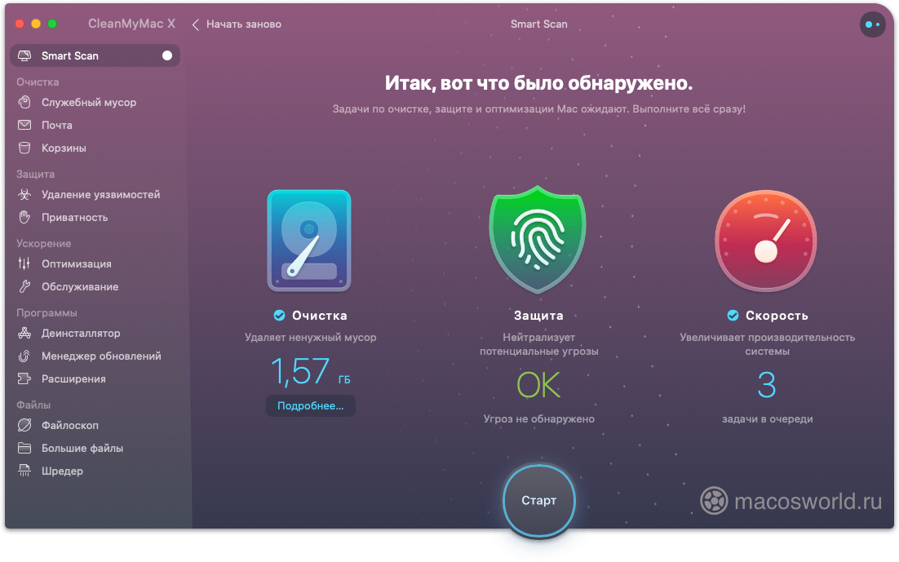Viewport: 899px width, 562px height.
Task: Click the Шредер shredder icon
Action: pos(24,471)
